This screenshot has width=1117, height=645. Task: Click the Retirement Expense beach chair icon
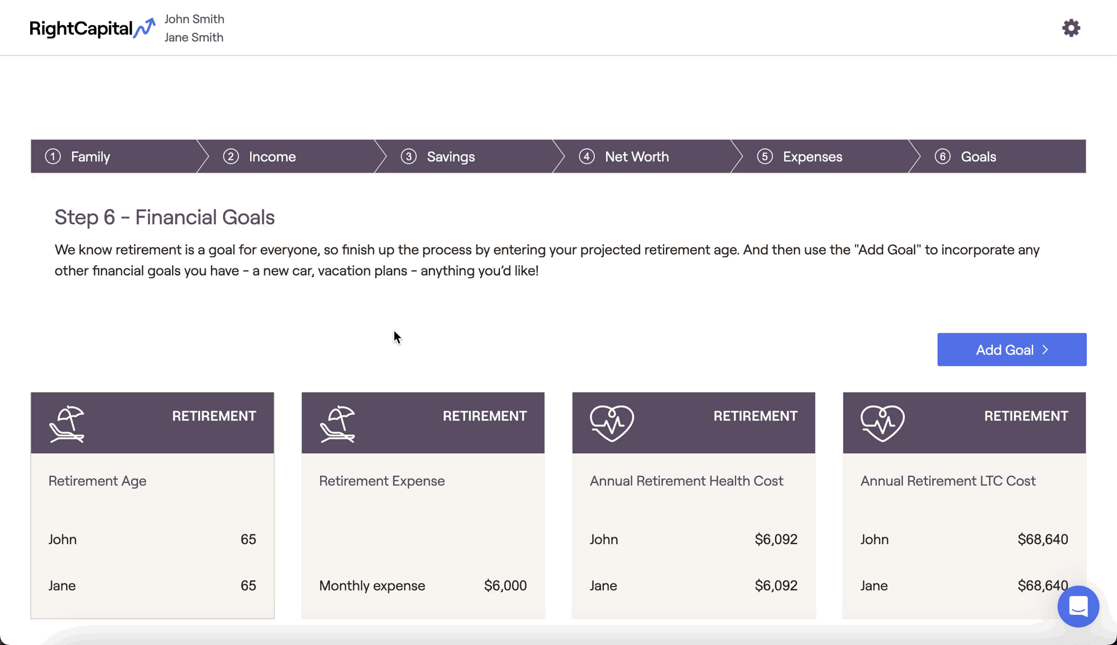pyautogui.click(x=337, y=424)
